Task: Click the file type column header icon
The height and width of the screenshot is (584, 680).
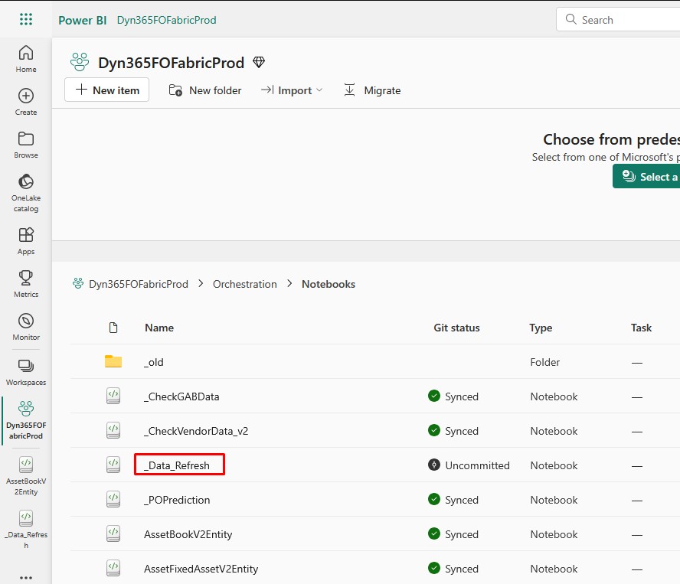Action: coord(113,328)
